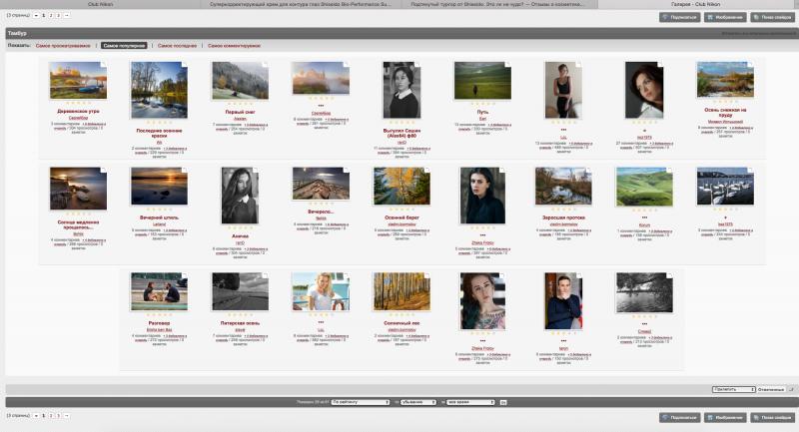Viewport: 799px width, 432px height.
Task: Click the top Изображение button with its icon
Action: [x=726, y=17]
